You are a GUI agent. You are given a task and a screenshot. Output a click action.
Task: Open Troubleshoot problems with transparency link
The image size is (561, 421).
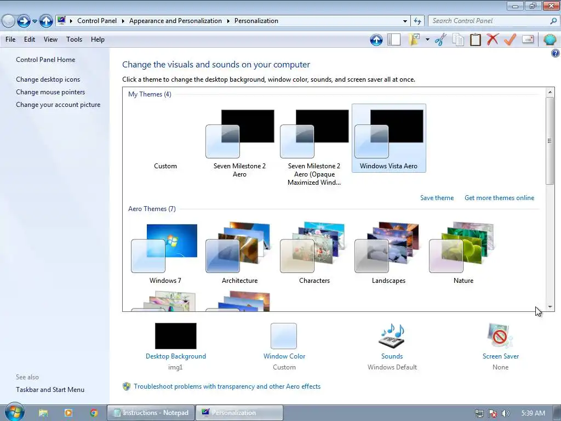(x=227, y=386)
